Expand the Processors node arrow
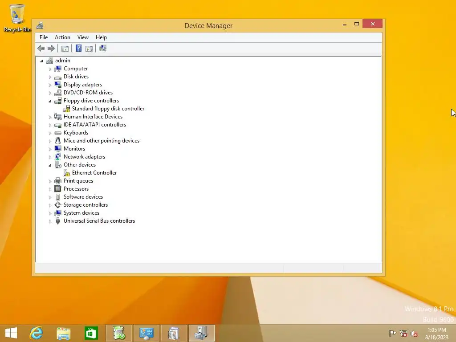 coord(50,189)
